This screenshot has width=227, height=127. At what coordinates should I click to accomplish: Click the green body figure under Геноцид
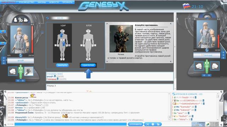pos(207,66)
